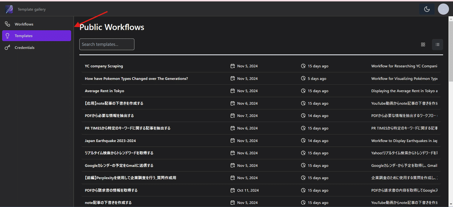Screen dimensions: 453x207
Task: Click the clock icon in the Pokemon Types row
Action: pyautogui.click(x=303, y=79)
